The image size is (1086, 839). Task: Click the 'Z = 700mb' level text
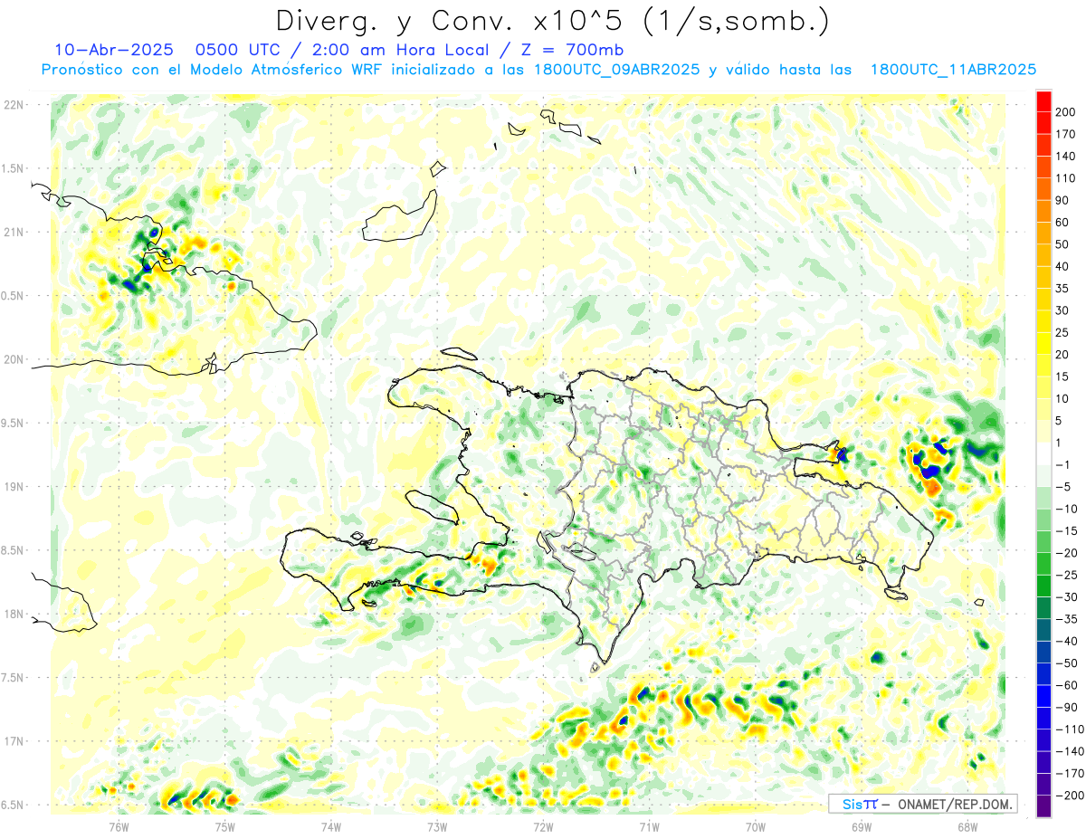tap(572, 50)
